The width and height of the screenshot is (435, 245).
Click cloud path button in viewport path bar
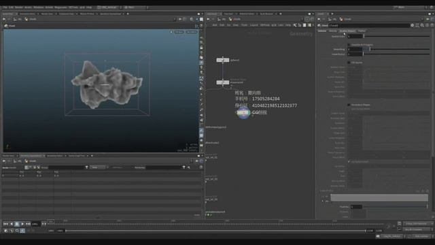click(x=31, y=19)
